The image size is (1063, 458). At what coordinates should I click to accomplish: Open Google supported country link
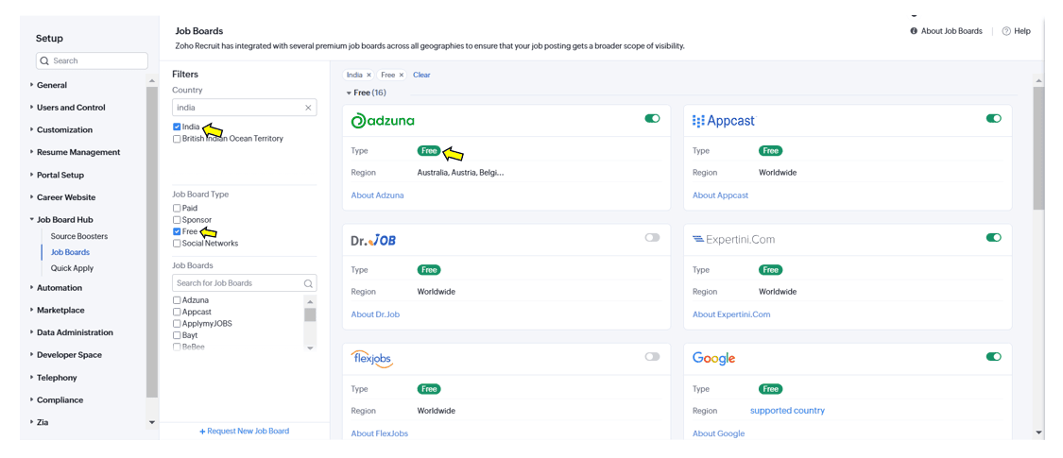coord(788,411)
